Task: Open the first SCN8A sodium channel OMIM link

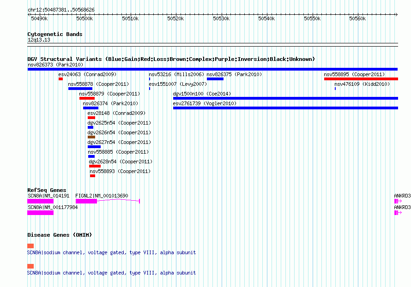Action: (x=111, y=252)
